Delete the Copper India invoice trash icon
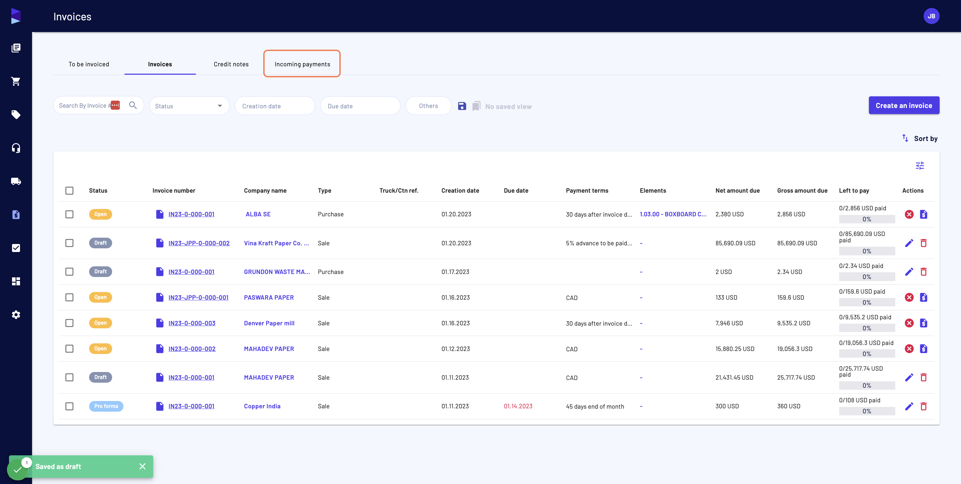The image size is (961, 484). click(x=923, y=406)
